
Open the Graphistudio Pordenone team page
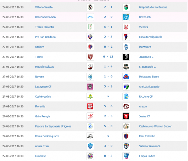point(153,7)
